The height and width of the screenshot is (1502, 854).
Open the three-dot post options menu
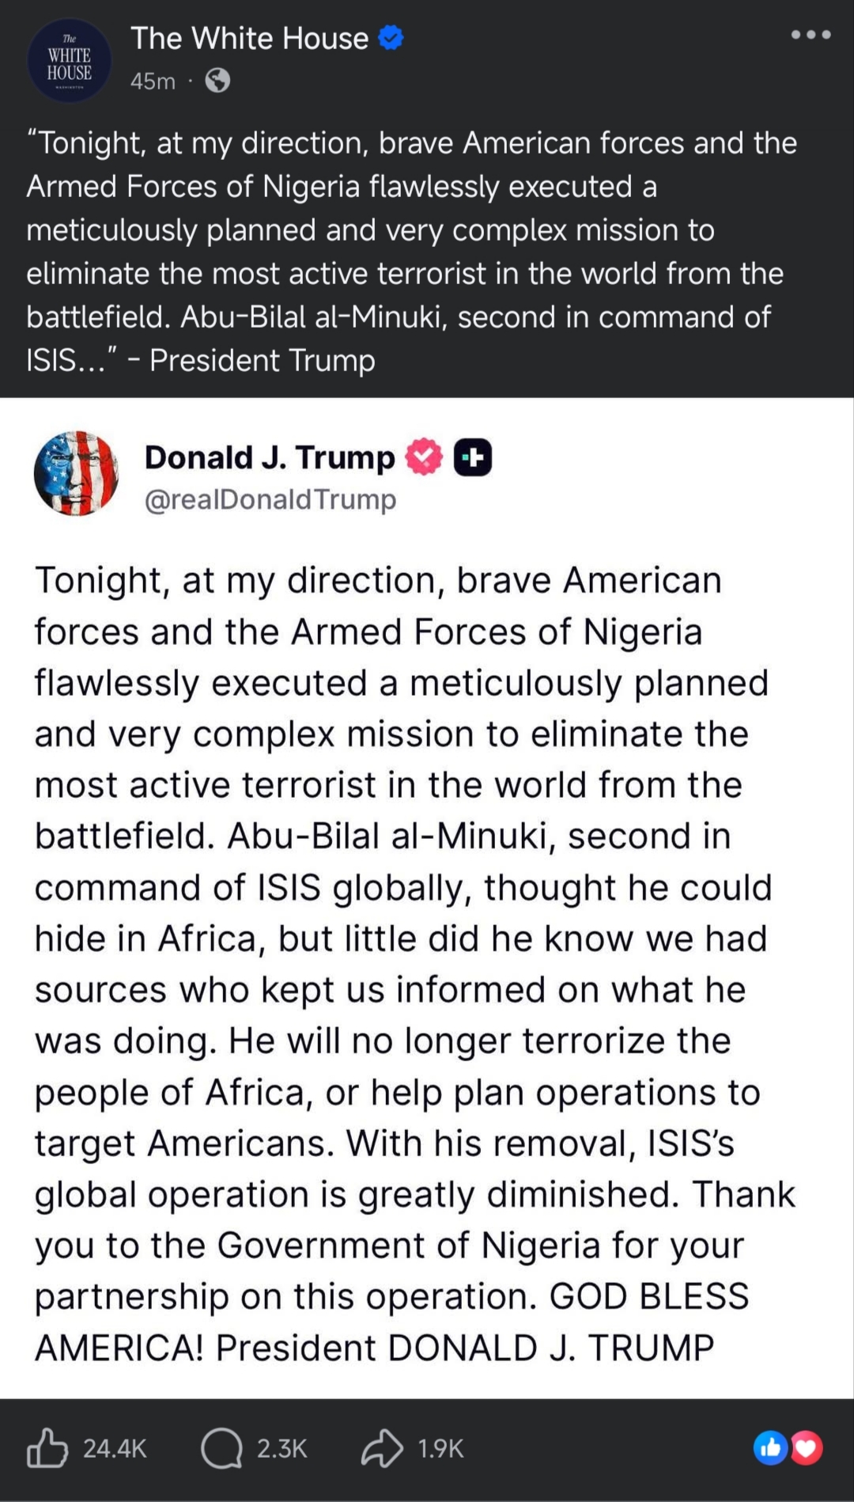point(811,35)
